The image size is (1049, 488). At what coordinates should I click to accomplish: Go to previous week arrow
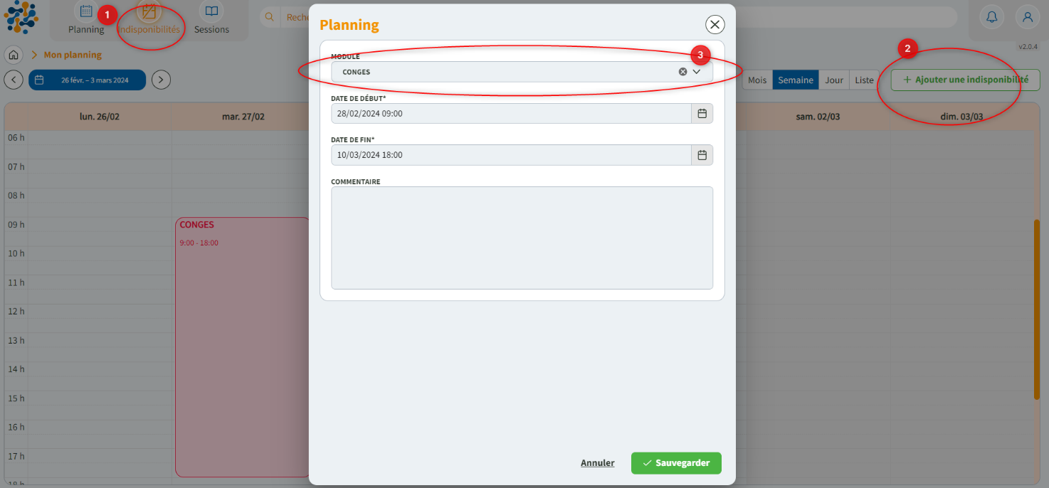tap(14, 80)
